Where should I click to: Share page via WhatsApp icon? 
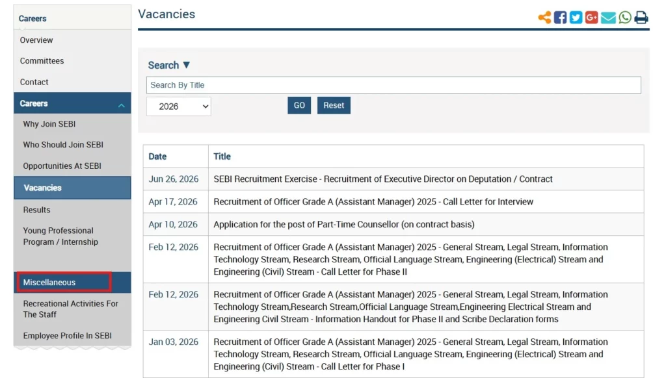click(625, 18)
